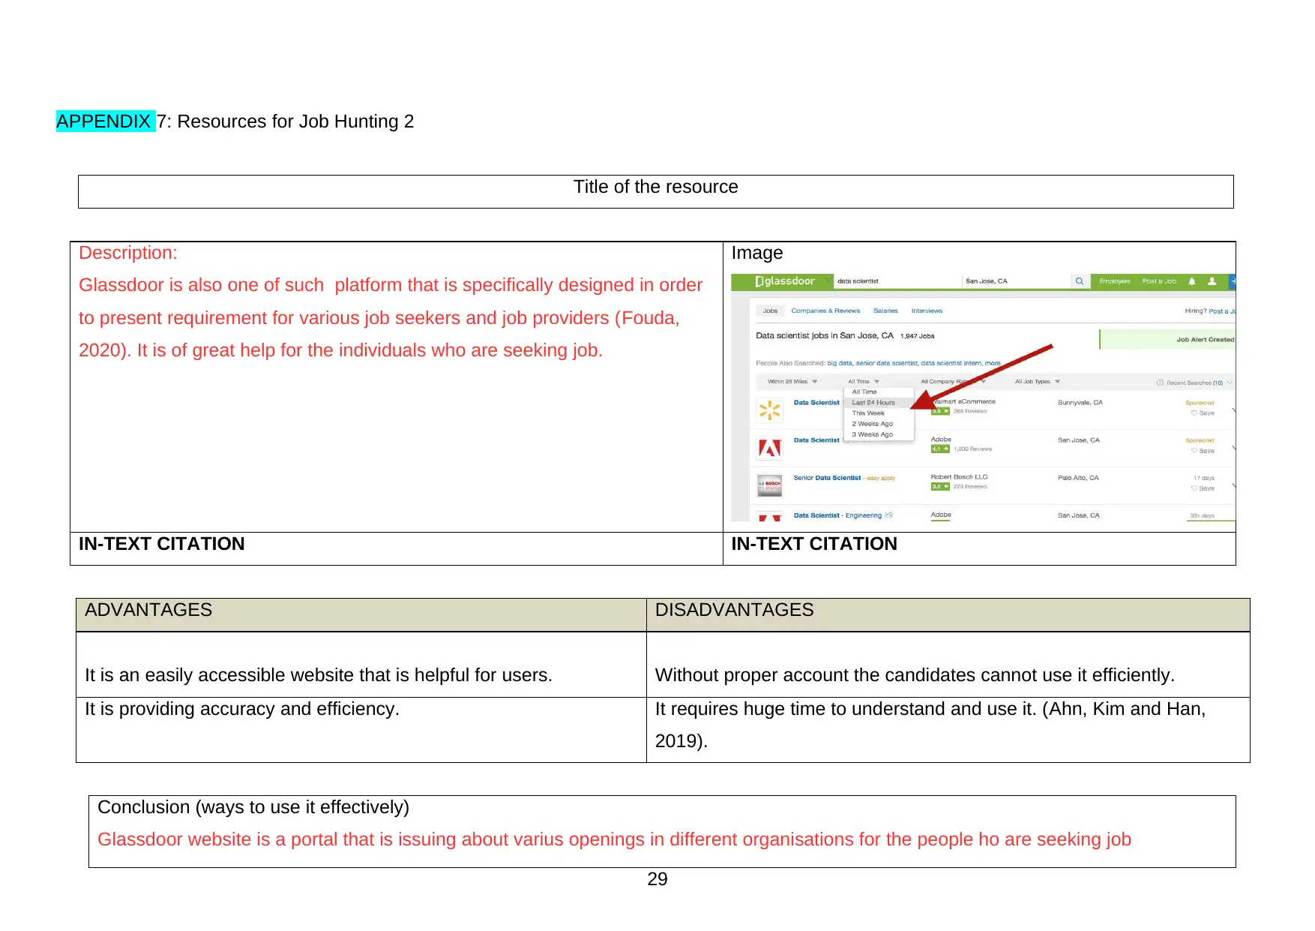Click the 'data scientist' keyword search field

(897, 281)
